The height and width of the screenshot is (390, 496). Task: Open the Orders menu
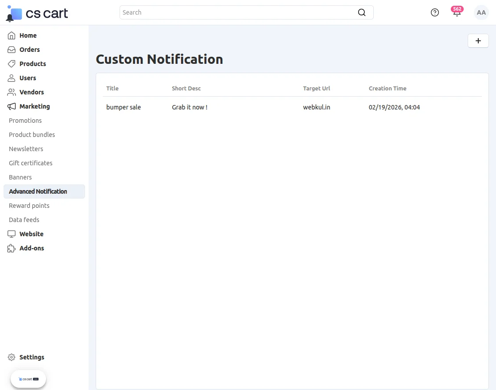30,50
